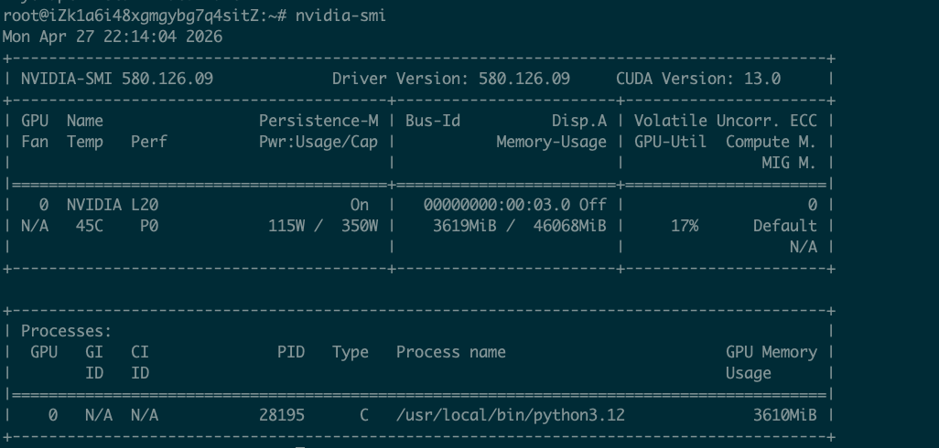Click the Disp.A column header
939x448 pixels.
[x=579, y=122]
